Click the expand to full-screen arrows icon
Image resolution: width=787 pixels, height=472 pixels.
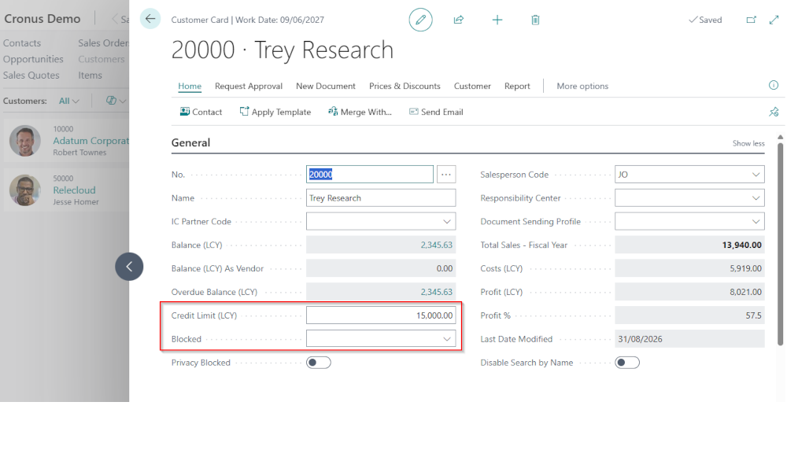click(x=774, y=20)
